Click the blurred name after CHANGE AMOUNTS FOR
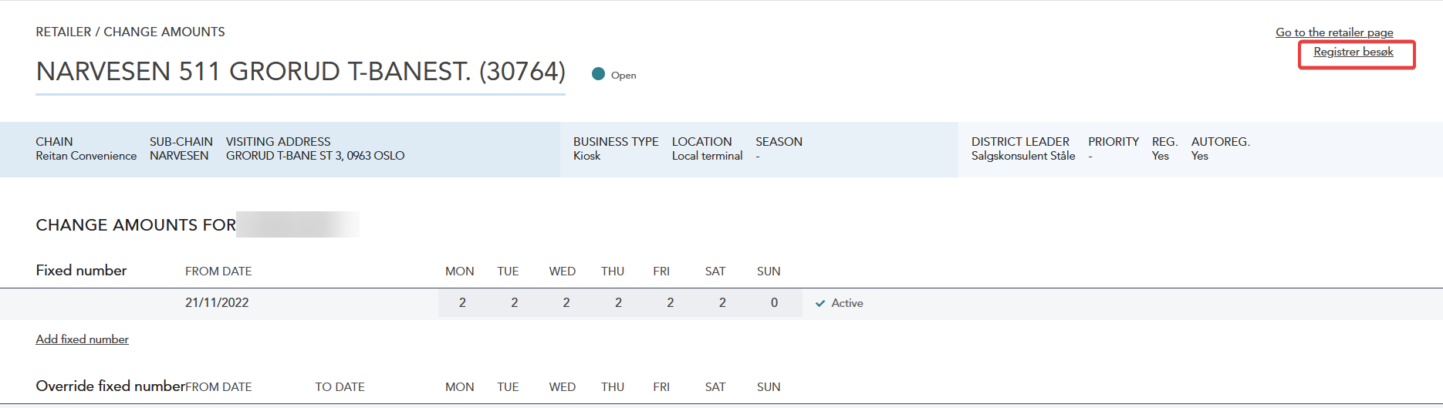The image size is (1443, 408). click(298, 224)
